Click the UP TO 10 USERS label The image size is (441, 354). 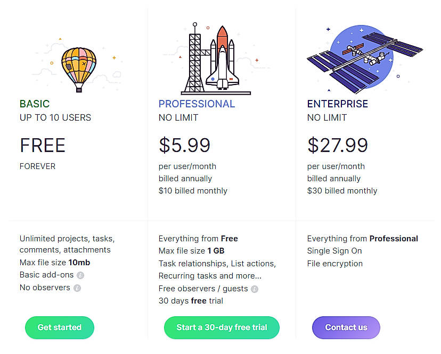[55, 117]
